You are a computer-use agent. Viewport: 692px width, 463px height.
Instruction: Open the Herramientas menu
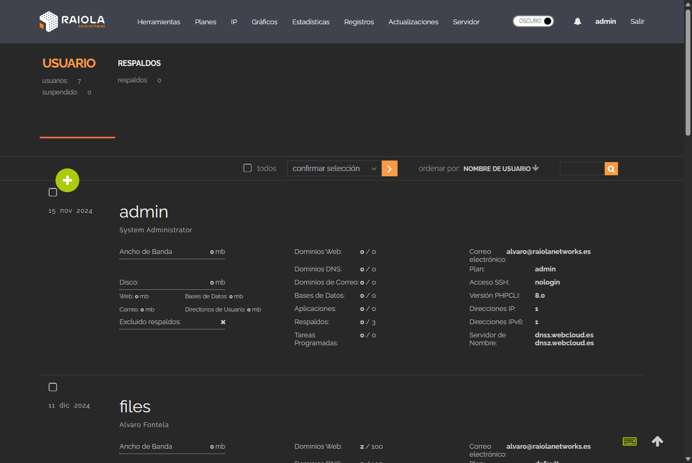click(159, 22)
